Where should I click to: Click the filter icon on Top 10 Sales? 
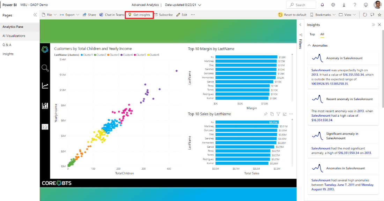click(x=278, y=114)
